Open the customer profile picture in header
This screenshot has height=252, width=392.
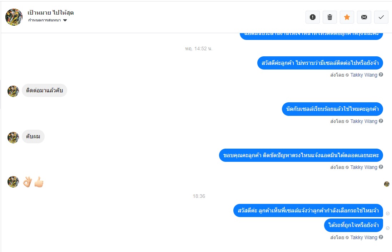[x=14, y=17]
